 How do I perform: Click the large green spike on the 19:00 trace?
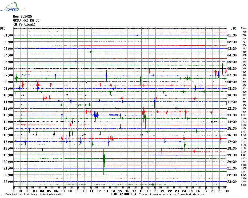(x=104, y=159)
